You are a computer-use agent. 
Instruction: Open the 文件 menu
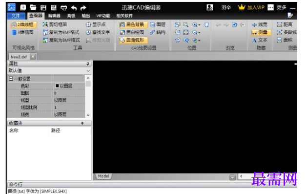coord(16,16)
